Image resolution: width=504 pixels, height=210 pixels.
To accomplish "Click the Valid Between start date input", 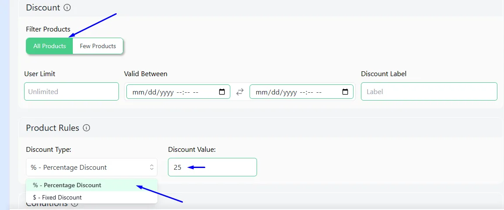I will coord(179,92).
